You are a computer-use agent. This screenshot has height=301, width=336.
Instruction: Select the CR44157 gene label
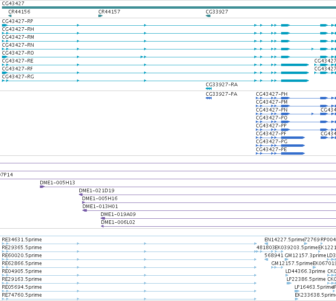[109, 12]
